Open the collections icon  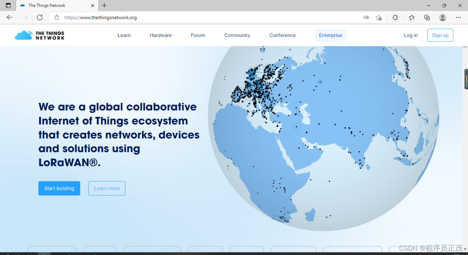click(x=427, y=17)
